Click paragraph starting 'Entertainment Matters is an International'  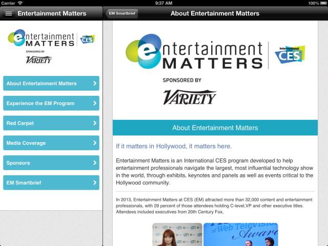pyautogui.click(x=215, y=172)
